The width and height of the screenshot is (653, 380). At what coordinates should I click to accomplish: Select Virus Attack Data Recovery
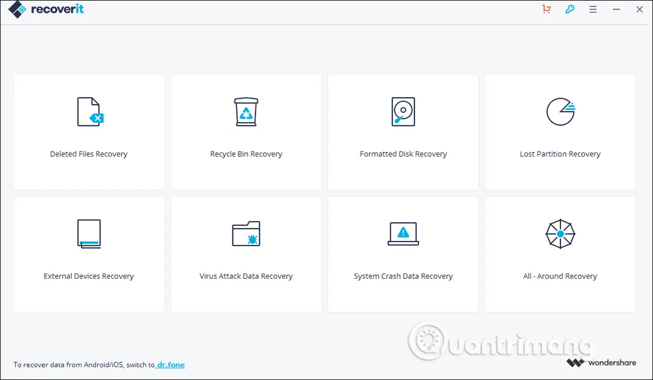pos(246,253)
